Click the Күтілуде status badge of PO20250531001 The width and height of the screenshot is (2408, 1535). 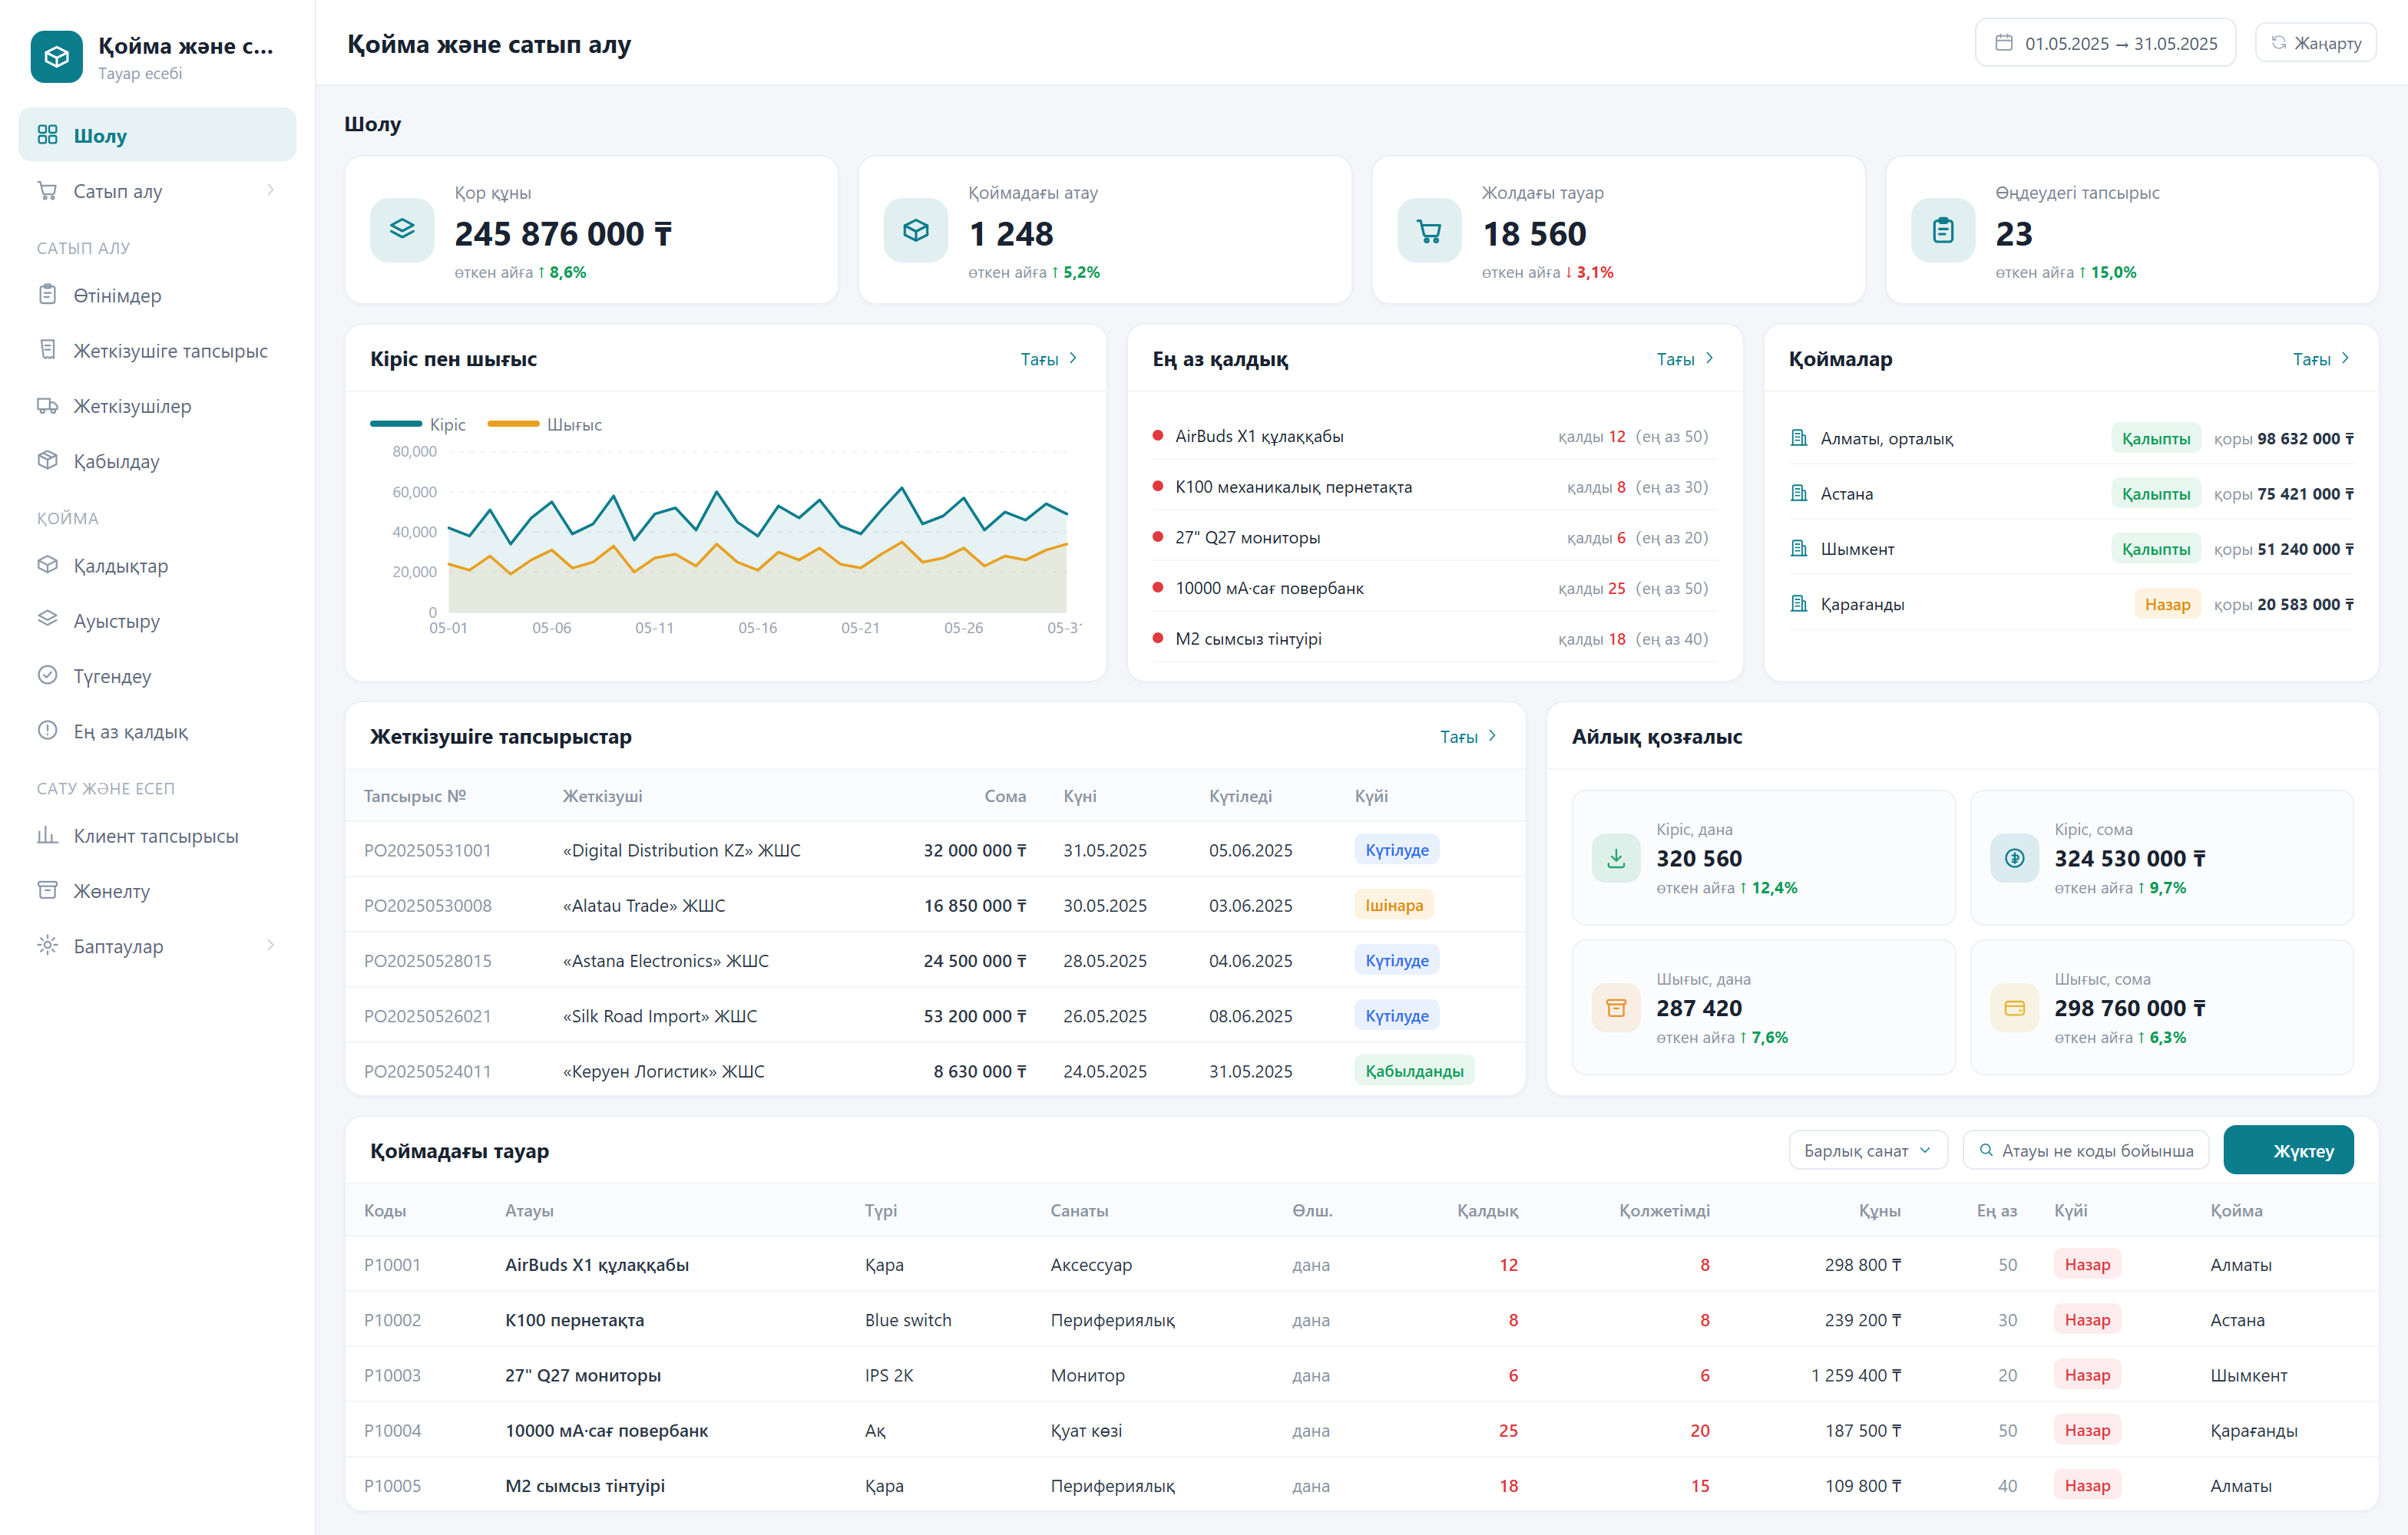[x=1396, y=850]
